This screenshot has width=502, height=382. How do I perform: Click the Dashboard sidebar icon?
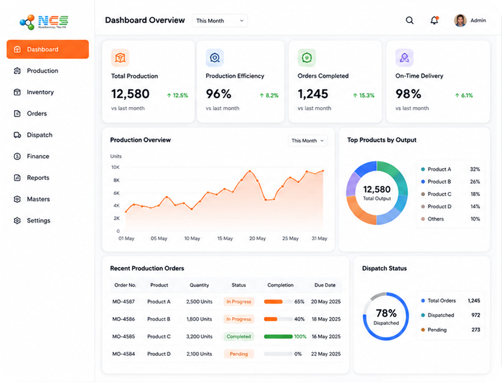point(17,49)
